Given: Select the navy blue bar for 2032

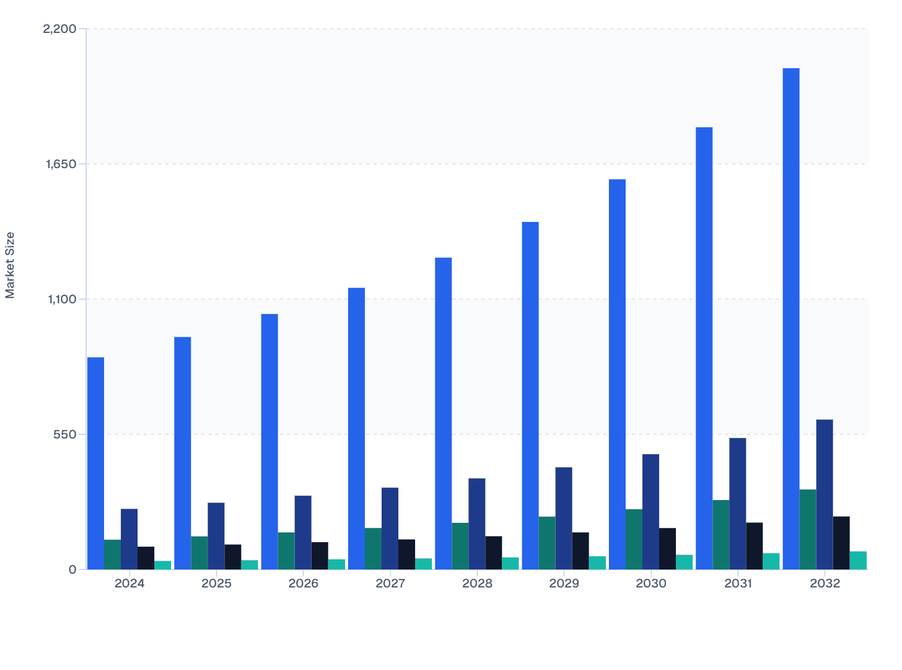Looking at the screenshot, I should click(824, 494).
